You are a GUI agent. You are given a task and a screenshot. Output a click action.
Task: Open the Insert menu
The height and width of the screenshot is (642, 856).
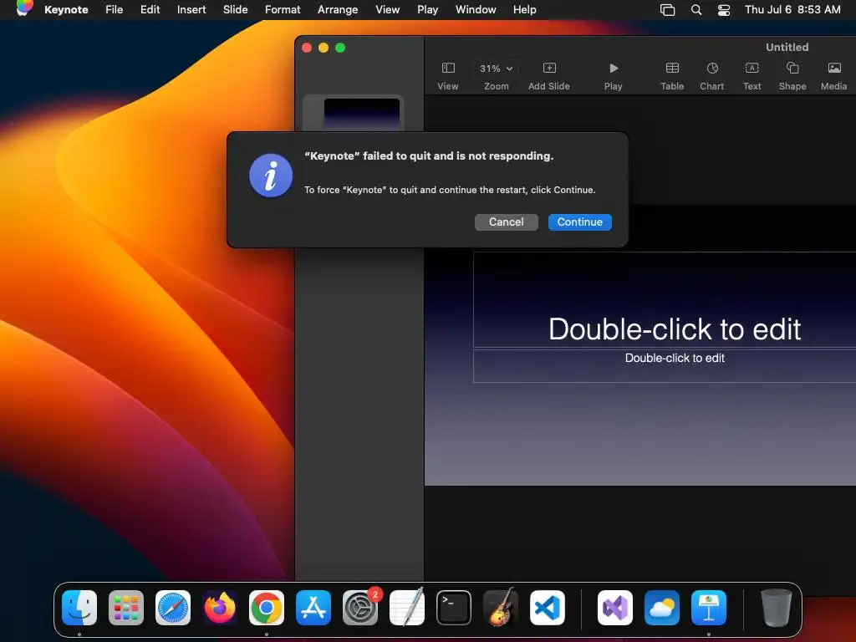(x=191, y=9)
